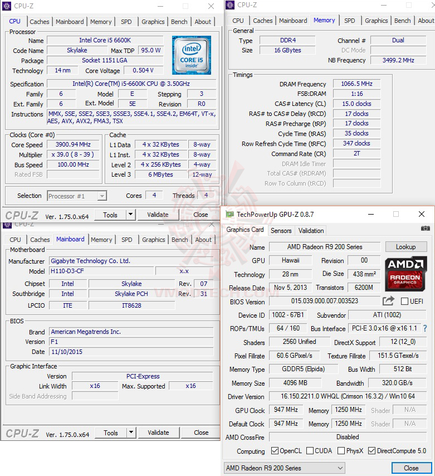435x476 pixels.
Task: Click the Memory Type DDR4 field
Action: (287, 40)
